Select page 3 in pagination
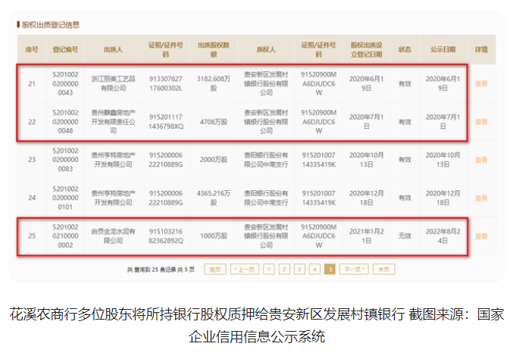This screenshot has height=359, width=510. [299, 269]
